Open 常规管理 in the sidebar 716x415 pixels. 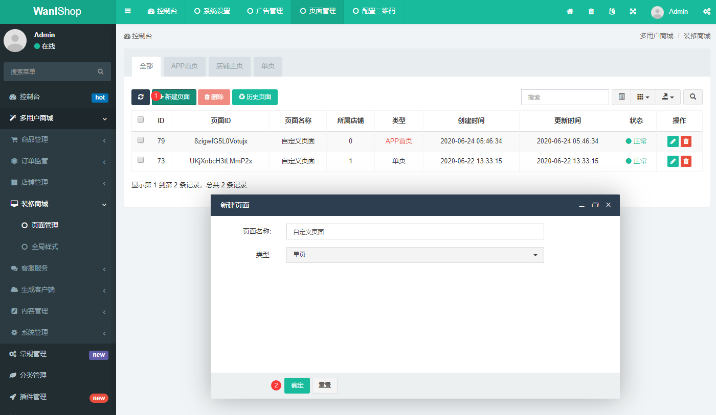(58, 354)
